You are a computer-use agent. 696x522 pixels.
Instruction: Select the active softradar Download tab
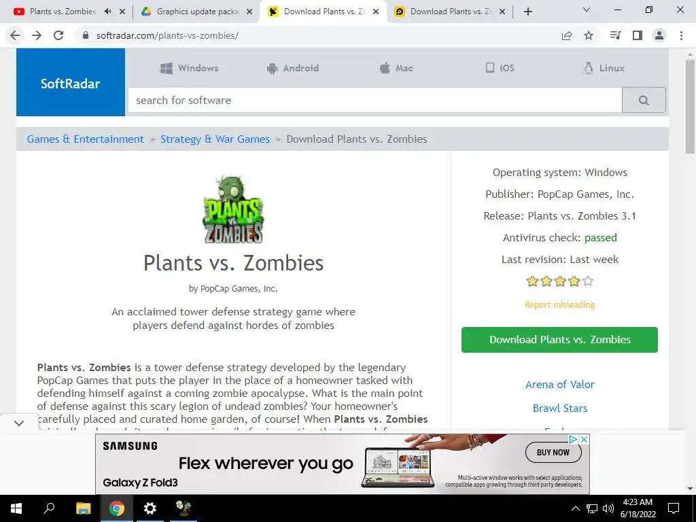(x=324, y=12)
